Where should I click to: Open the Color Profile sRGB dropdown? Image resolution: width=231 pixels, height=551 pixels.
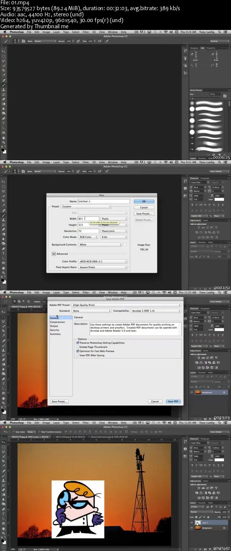[103, 261]
